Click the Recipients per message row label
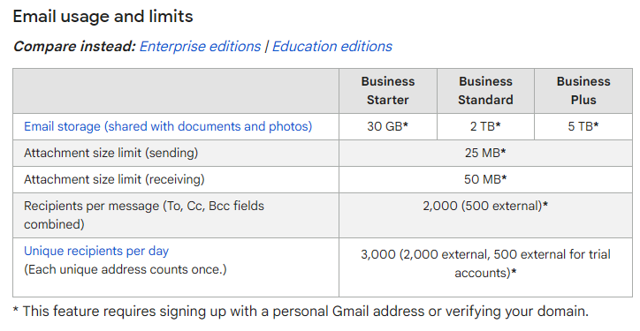Image resolution: width=640 pixels, height=331 pixels. [x=144, y=214]
